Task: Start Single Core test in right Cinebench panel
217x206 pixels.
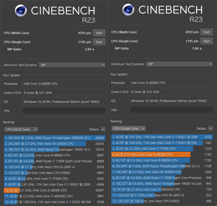Action: click(x=207, y=41)
